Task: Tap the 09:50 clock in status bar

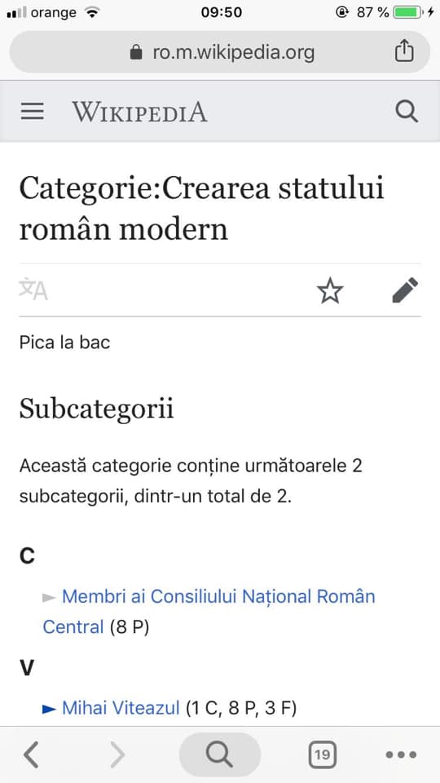Action: click(222, 12)
